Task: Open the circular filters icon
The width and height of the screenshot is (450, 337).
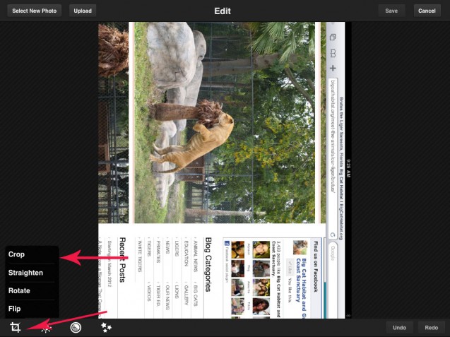Action: point(76,328)
